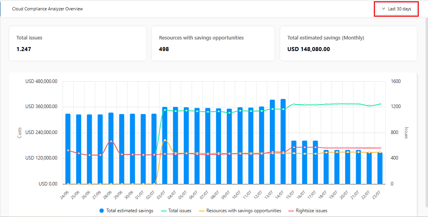This screenshot has height=217, width=428.
Task: Click the blue Total estimated savings legend dot
Action: [x=101, y=211]
